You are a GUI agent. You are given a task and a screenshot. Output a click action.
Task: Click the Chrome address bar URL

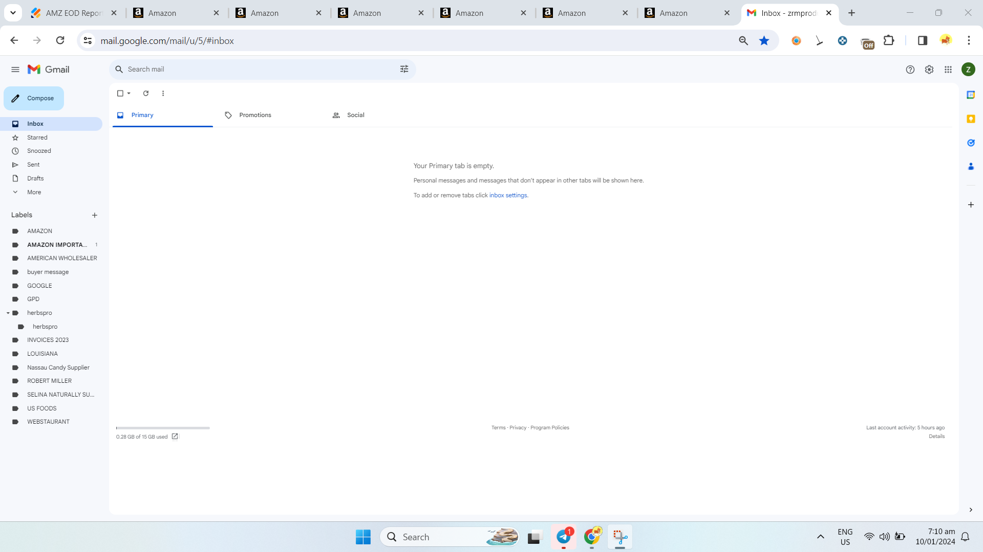167,41
